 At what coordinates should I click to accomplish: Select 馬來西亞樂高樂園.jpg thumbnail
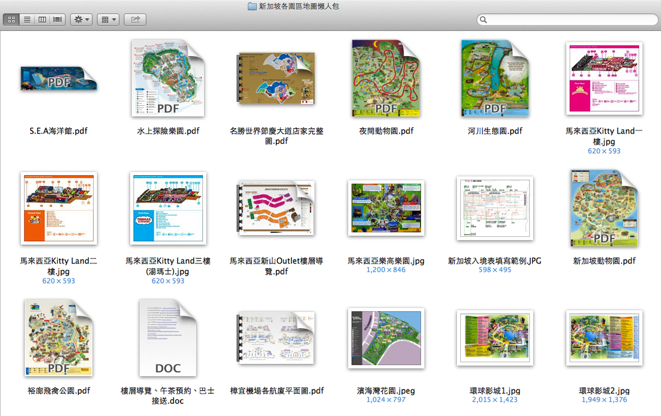(386, 208)
